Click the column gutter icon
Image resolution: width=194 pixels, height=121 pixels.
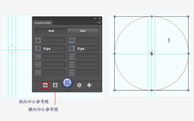click(x=38, y=73)
